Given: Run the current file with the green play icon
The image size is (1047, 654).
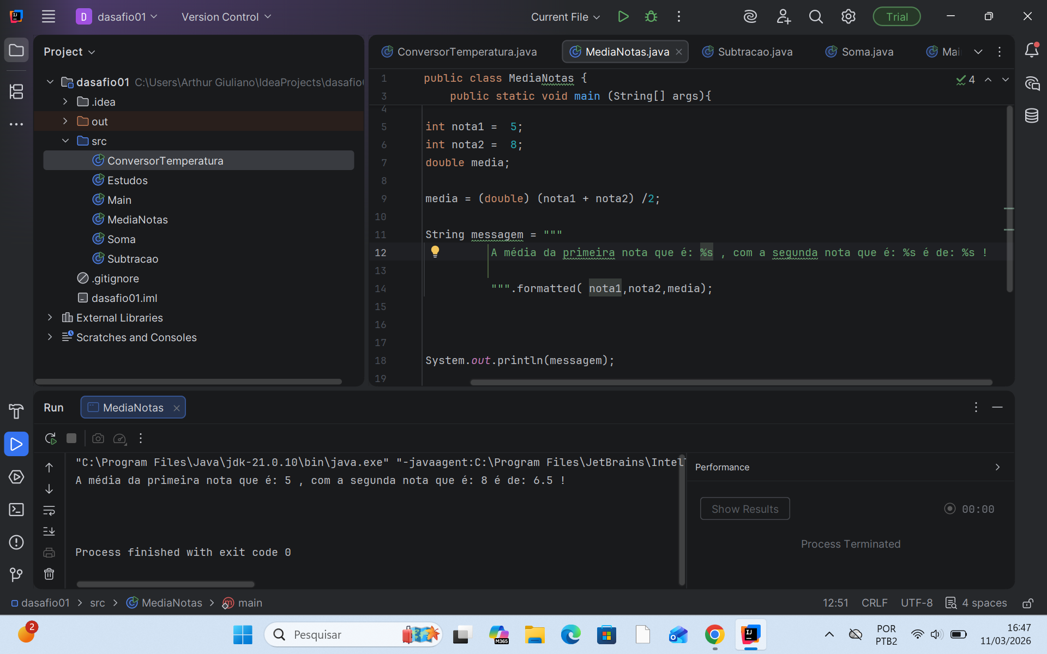Looking at the screenshot, I should pyautogui.click(x=623, y=17).
